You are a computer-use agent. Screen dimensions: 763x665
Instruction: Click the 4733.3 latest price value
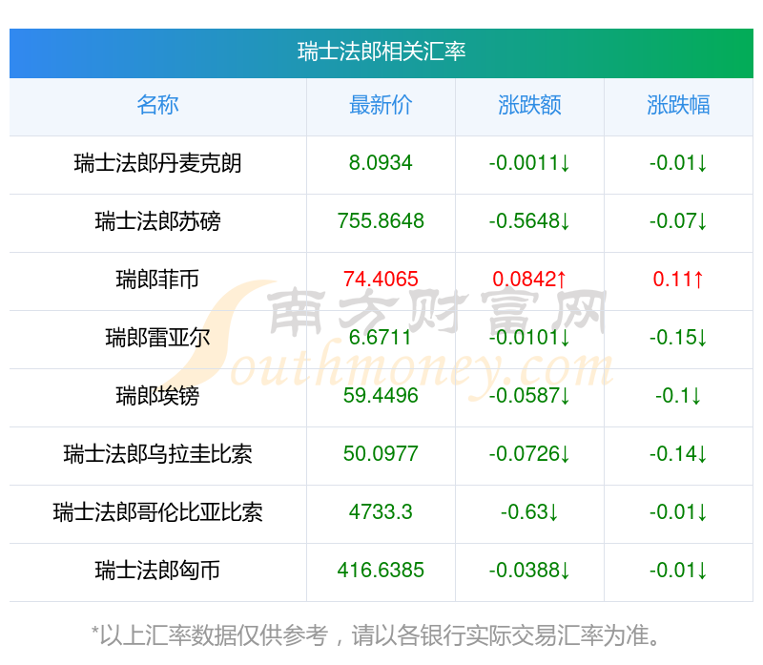pyautogui.click(x=381, y=512)
